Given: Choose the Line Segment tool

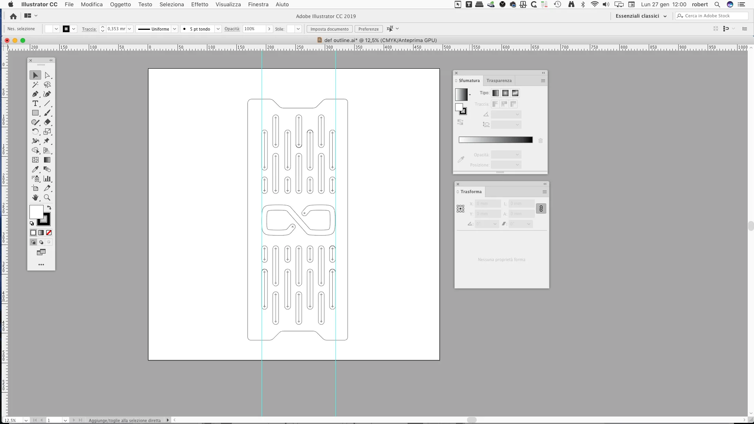Looking at the screenshot, I should 47,103.
